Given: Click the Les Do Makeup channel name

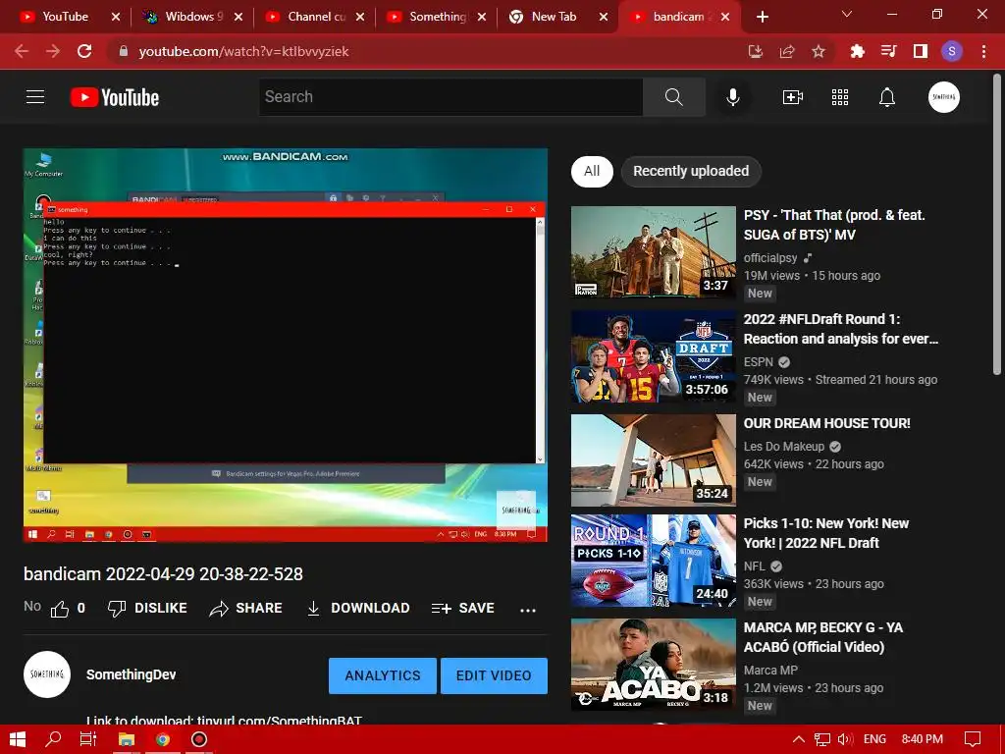Looking at the screenshot, I should [784, 447].
